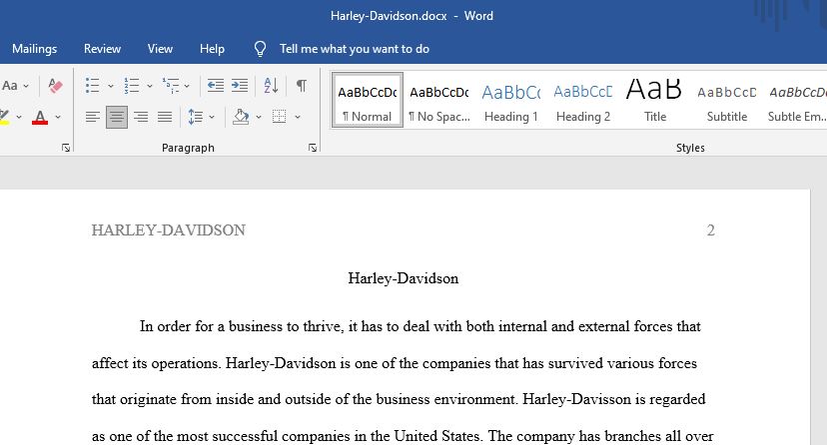Apply the No Spacing style

[x=439, y=100]
